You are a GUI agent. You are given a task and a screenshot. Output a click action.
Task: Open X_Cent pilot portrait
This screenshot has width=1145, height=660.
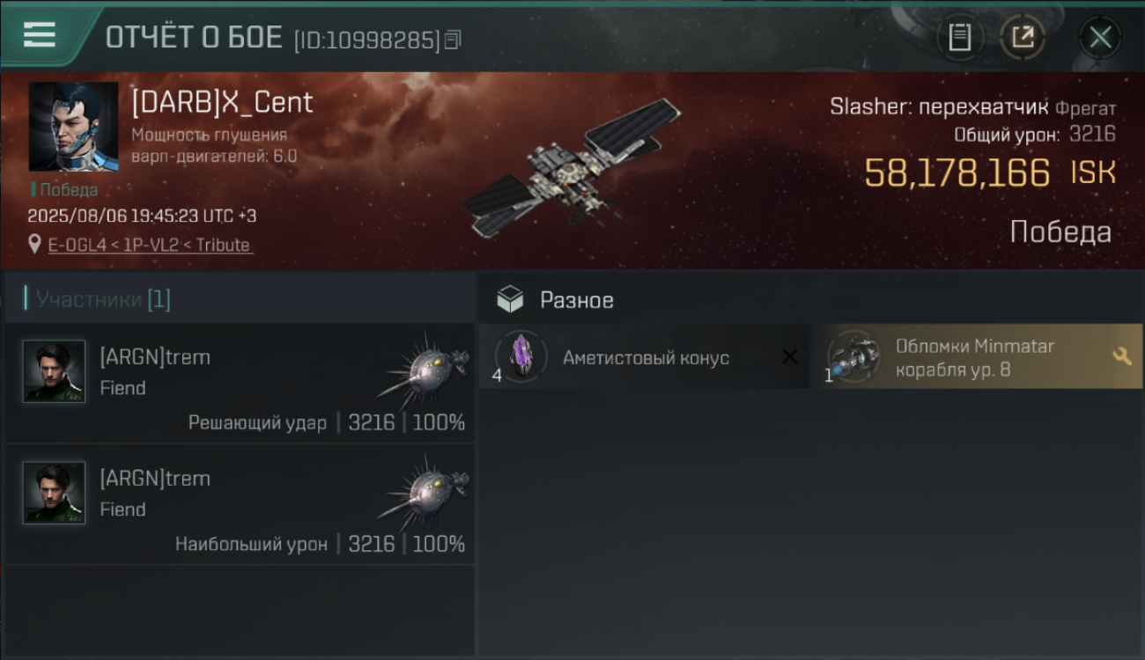[74, 127]
